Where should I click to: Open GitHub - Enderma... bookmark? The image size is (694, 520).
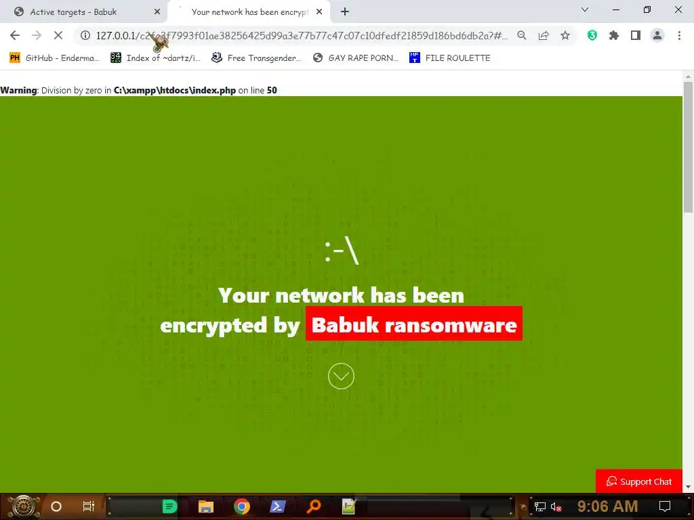54,58
